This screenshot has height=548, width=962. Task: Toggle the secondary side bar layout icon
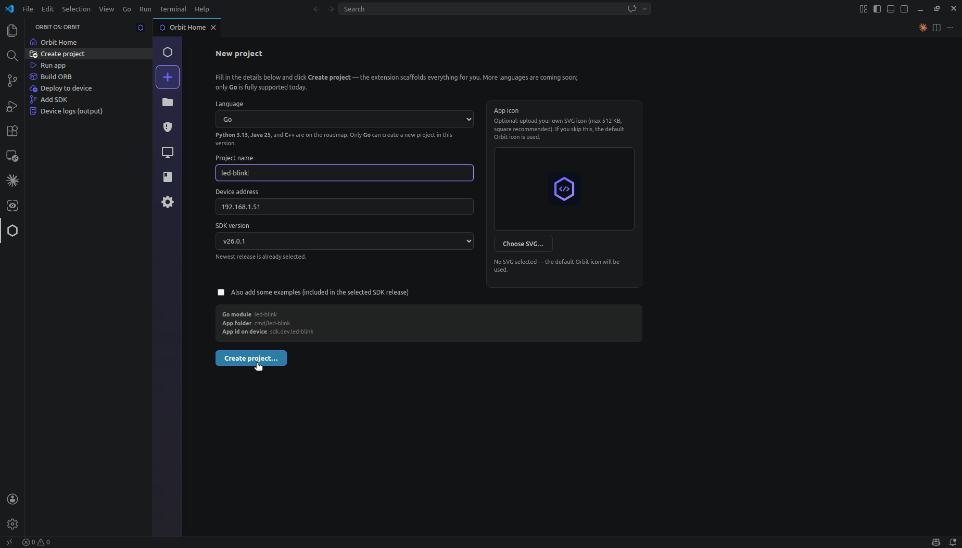(x=904, y=9)
